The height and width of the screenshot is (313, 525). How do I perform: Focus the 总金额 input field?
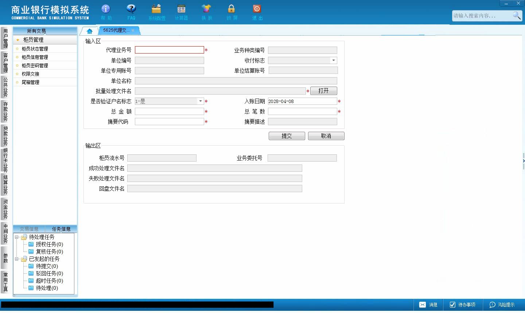170,111
